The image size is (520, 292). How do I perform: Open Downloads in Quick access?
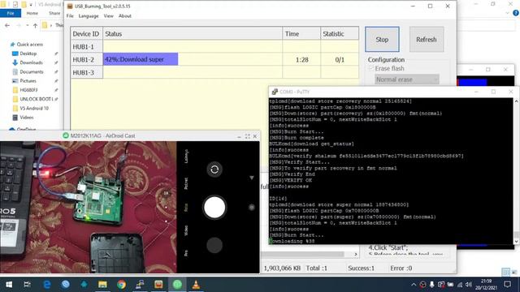[31, 62]
